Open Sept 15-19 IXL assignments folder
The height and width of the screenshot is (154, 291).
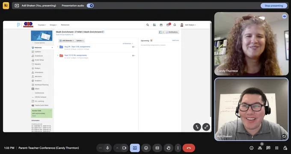[x=76, y=55]
